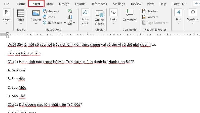This screenshot has width=200, height=113.
Task: Expand the Header dropdown arrow
Action: coord(158,11)
